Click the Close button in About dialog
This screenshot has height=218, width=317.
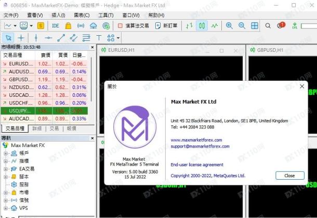(289, 176)
